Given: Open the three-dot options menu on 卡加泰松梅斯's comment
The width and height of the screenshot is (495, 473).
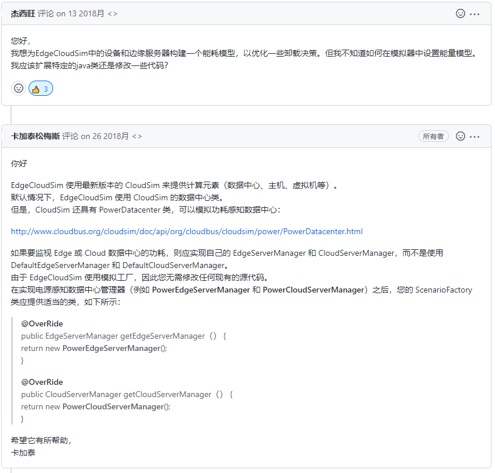Looking at the screenshot, I should [x=475, y=137].
